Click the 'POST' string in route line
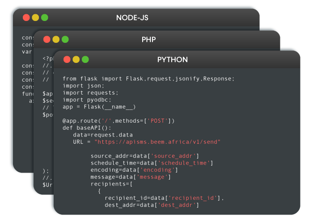The width and height of the screenshot is (313, 223). [157, 121]
